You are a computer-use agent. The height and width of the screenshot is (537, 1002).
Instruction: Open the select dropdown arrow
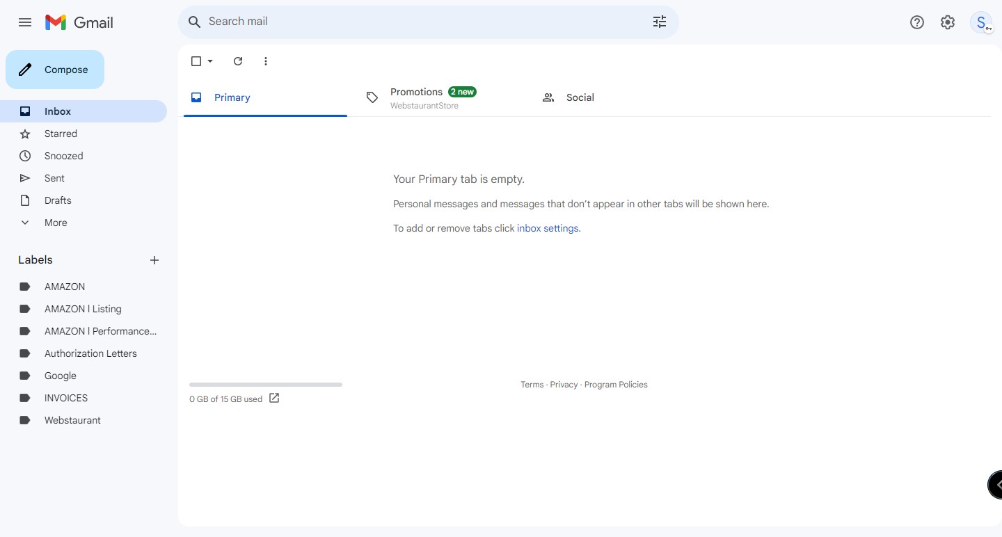coord(210,61)
